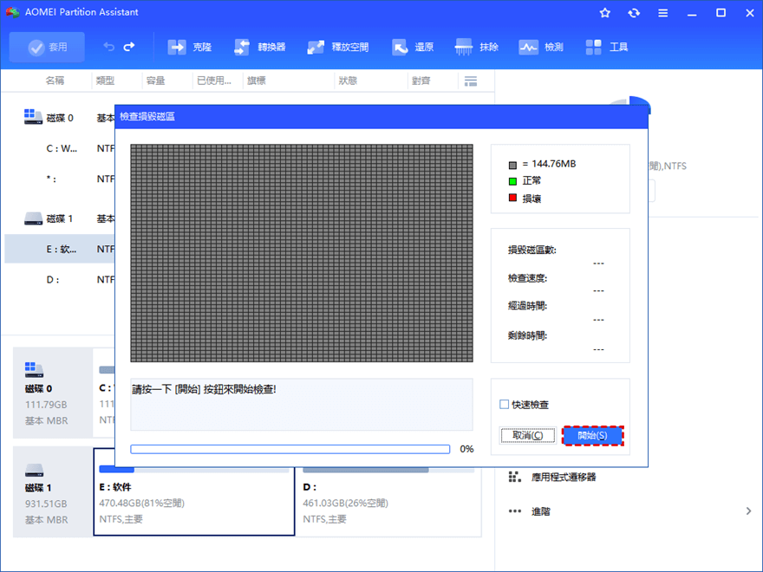
Task: Click the 經過時間 label
Action: tap(527, 306)
